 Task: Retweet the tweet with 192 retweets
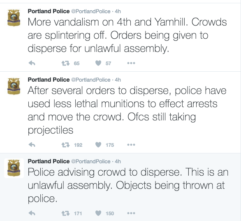(65, 145)
